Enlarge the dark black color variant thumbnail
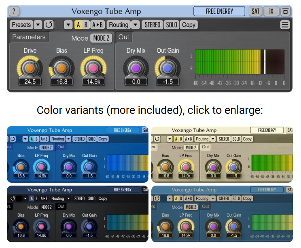Viewport: 301px width, 248px height. point(78,214)
